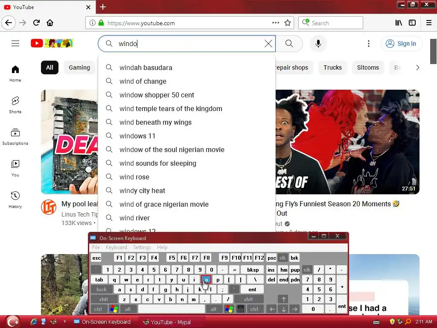Viewport: 437px width, 328px height.
Task: Open History from the sidebar
Action: tap(15, 200)
